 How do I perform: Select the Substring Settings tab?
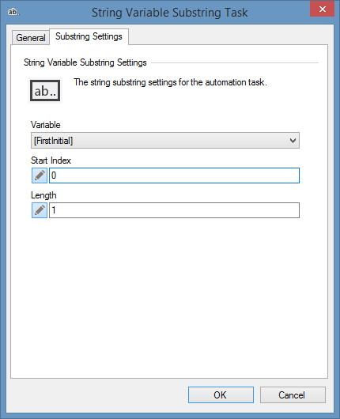click(89, 36)
